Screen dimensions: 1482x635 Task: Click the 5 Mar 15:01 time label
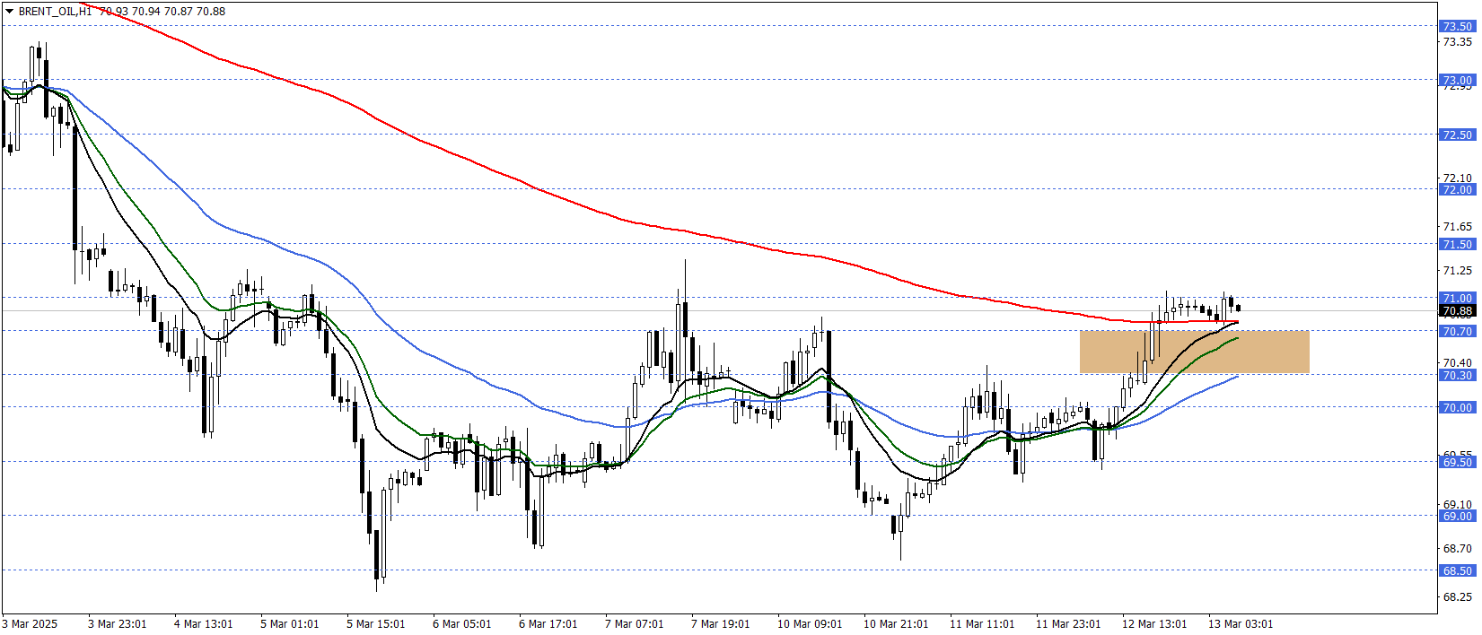tap(375, 624)
